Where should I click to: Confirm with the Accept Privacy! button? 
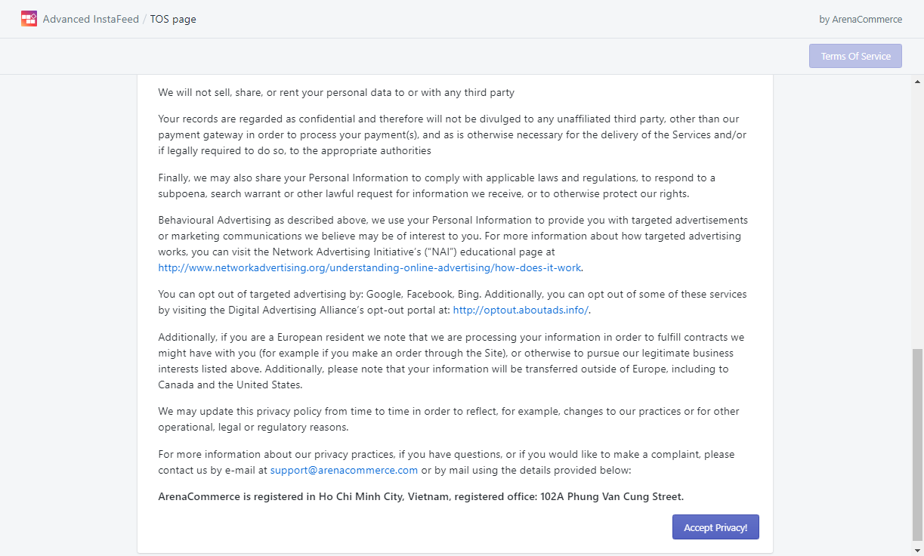(x=715, y=527)
